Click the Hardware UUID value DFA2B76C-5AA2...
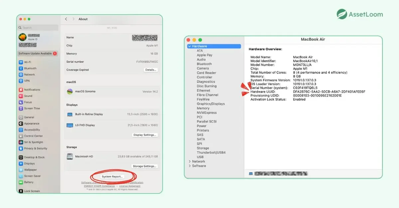Viewport: 399px width, 208px height. (329, 92)
